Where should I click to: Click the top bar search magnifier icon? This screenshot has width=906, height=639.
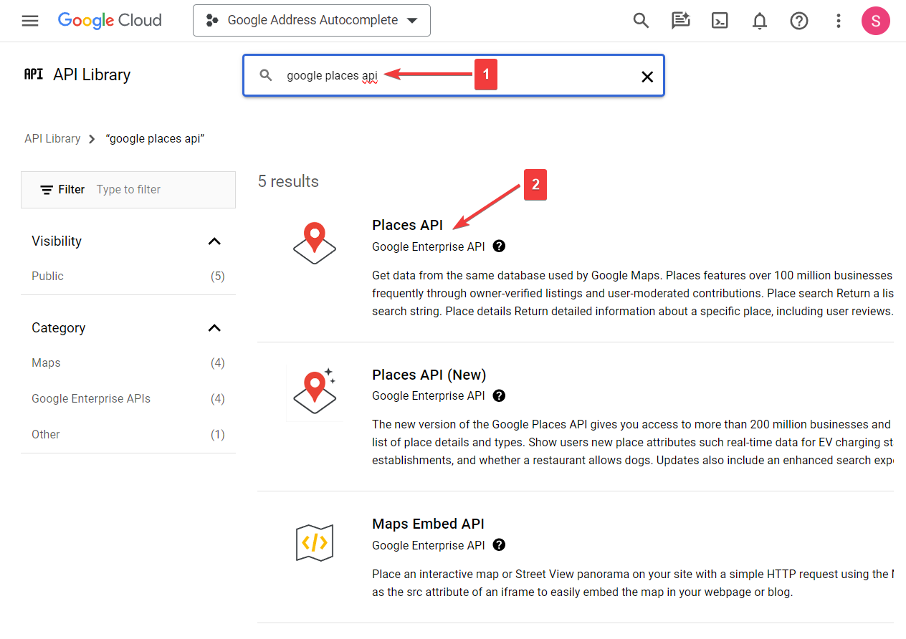pos(641,21)
